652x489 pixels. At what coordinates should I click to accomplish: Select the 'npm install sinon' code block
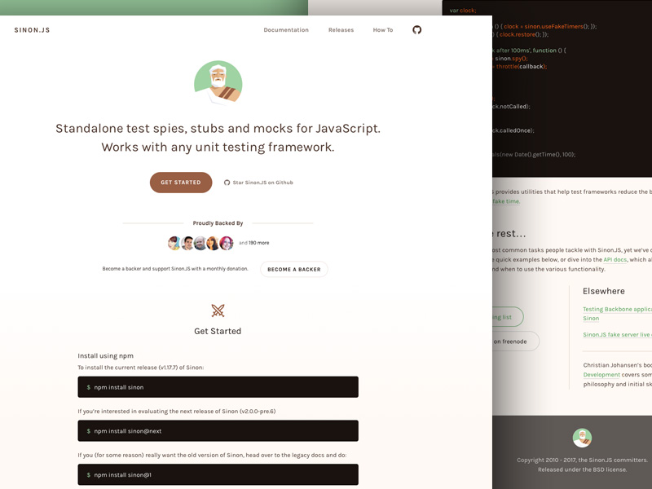pyautogui.click(x=218, y=387)
